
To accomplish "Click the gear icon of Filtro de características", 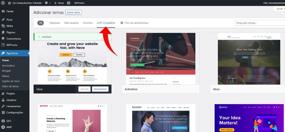I will [122, 23].
